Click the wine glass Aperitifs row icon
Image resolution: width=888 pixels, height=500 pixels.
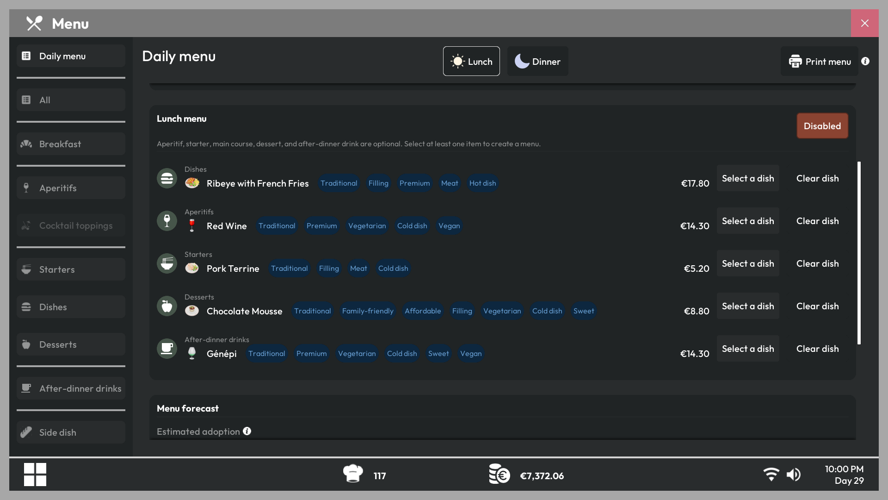167,221
